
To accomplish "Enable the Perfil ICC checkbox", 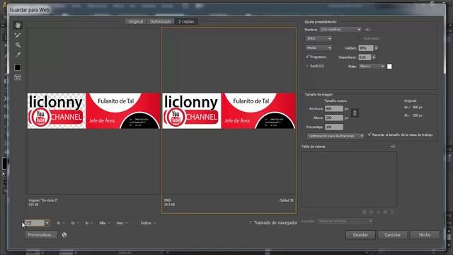I will coord(307,66).
